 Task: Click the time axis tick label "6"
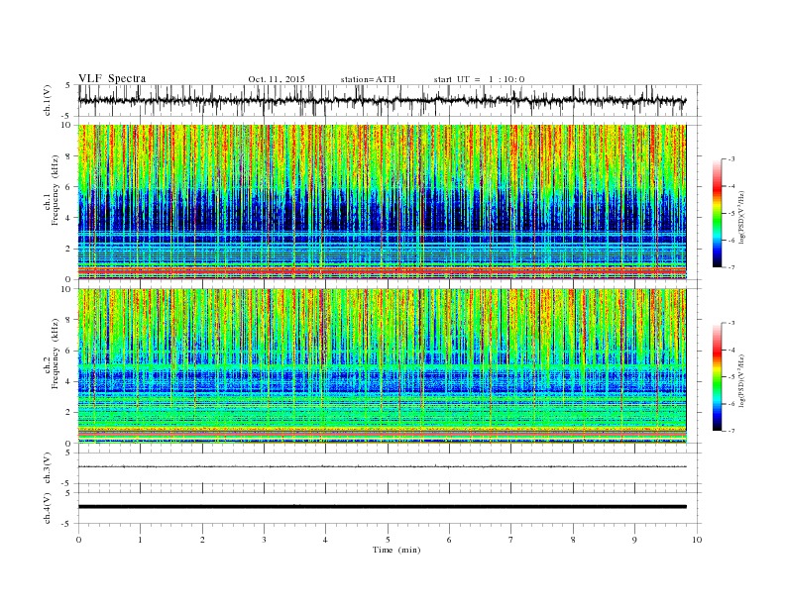pos(449,540)
